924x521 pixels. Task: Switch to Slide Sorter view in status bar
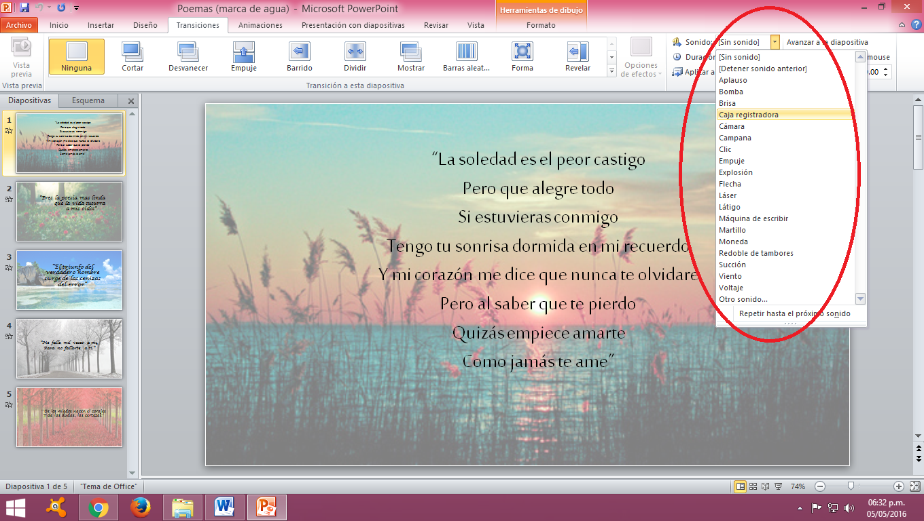pyautogui.click(x=752, y=486)
